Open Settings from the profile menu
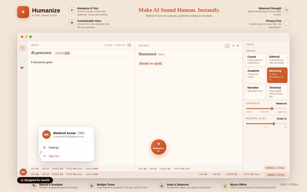 click(x=66, y=147)
